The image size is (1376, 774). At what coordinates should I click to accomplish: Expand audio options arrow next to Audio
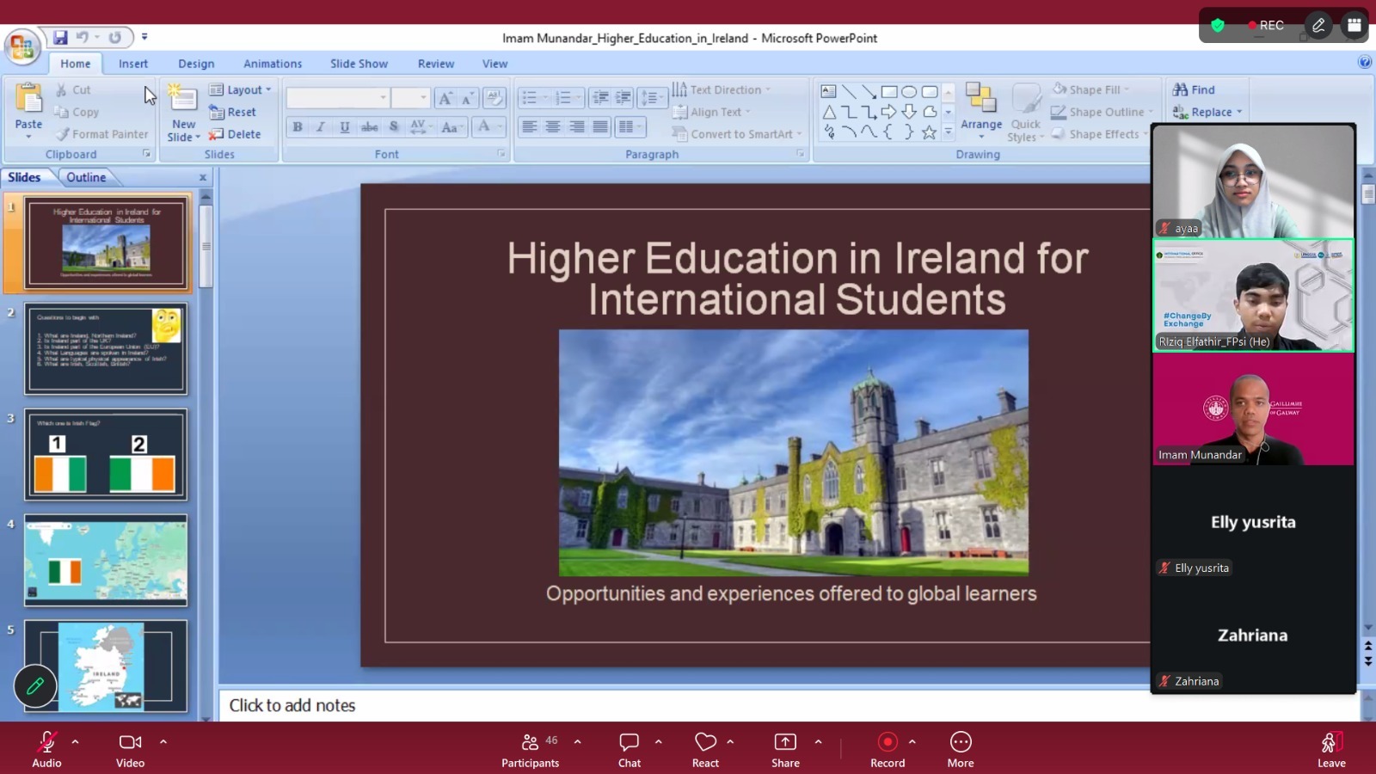point(76,741)
